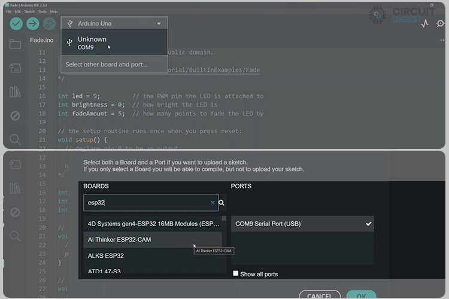Open the Serial Monitor icon
Image resolution: width=449 pixels, height=299 pixels.
[x=441, y=24]
